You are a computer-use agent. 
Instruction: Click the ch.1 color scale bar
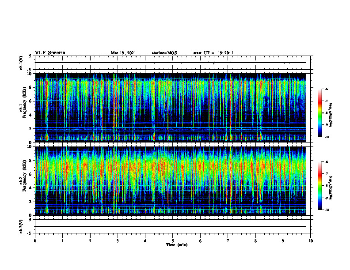click(320, 113)
